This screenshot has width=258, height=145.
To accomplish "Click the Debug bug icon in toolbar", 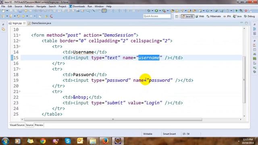I will click(149, 11).
